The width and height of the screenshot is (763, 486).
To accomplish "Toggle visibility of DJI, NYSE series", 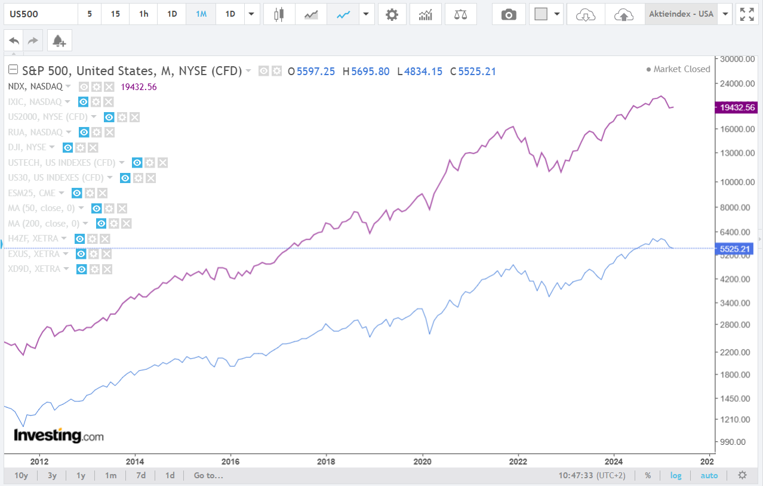I will pyautogui.click(x=68, y=147).
